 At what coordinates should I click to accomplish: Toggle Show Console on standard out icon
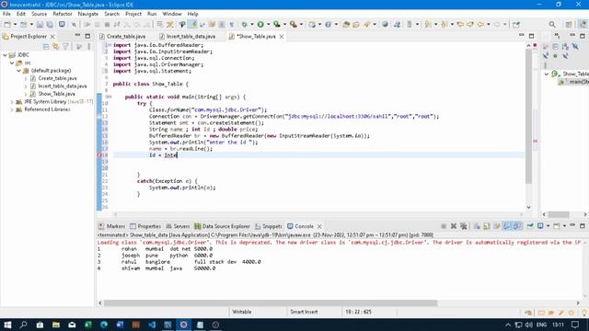[x=507, y=226]
